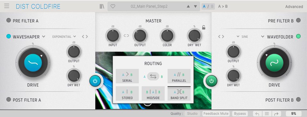The height and width of the screenshot is (117, 307).
Task: Click the Quality label
Action: [x=177, y=113]
